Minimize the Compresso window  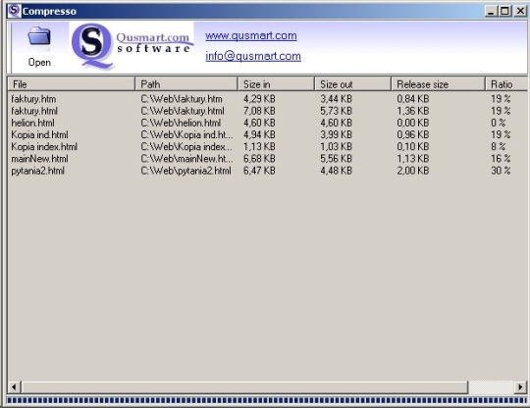[491, 11]
